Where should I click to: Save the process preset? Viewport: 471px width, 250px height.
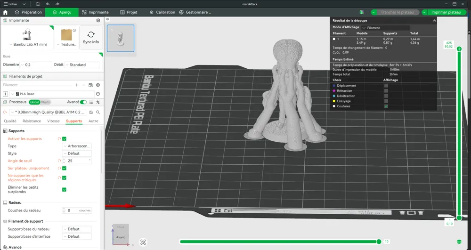click(x=91, y=112)
